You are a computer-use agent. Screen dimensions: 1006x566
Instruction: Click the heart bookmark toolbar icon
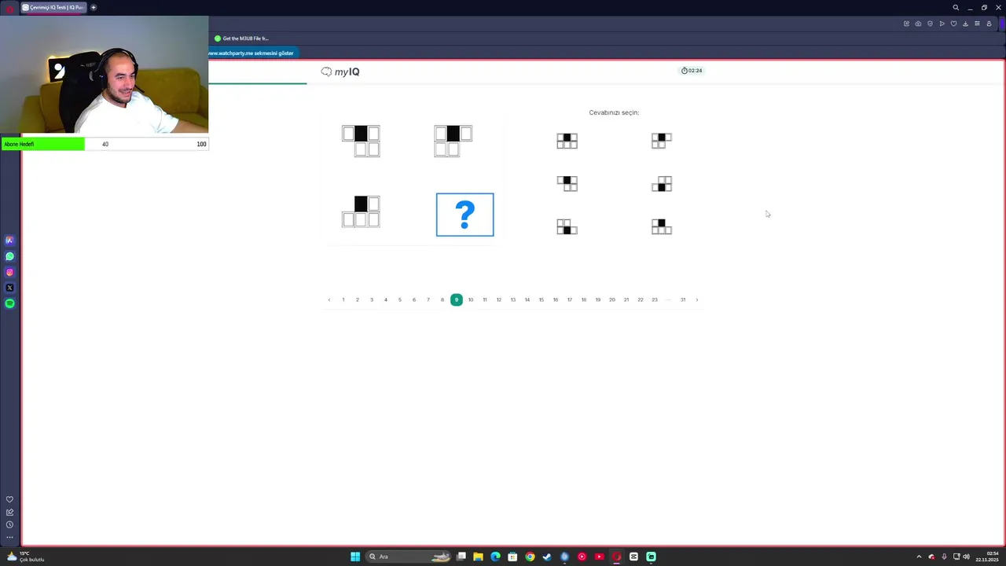[953, 24]
